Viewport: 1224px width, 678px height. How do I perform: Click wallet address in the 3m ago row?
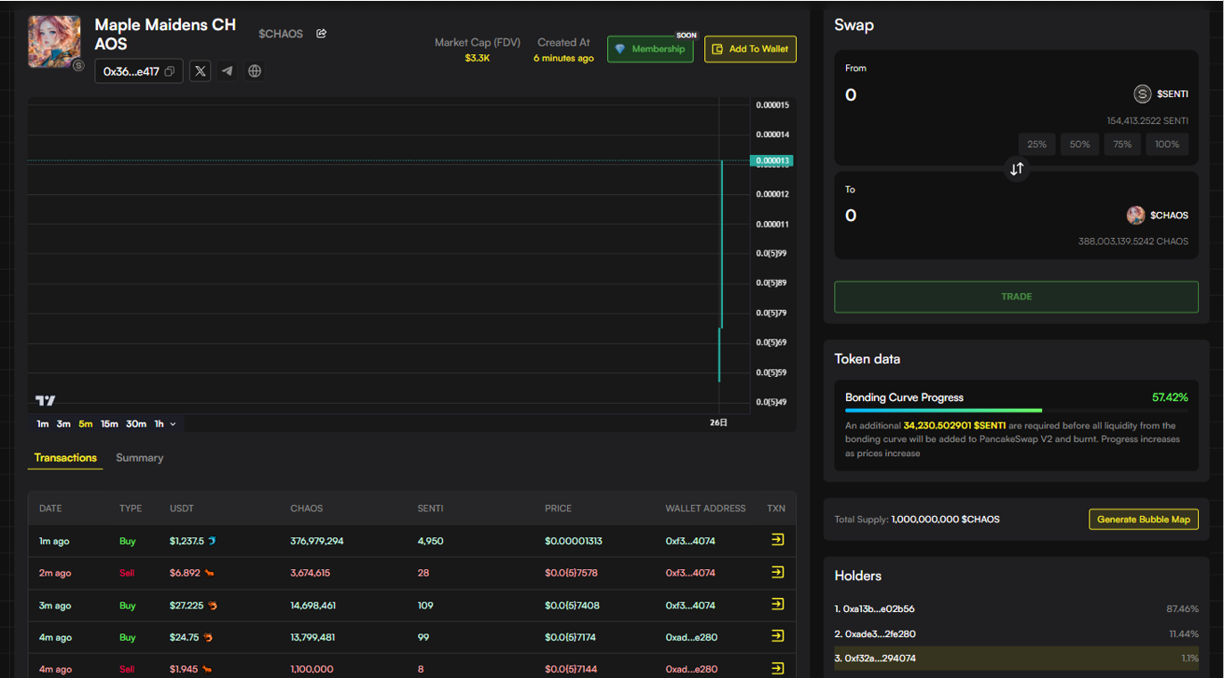coord(690,605)
